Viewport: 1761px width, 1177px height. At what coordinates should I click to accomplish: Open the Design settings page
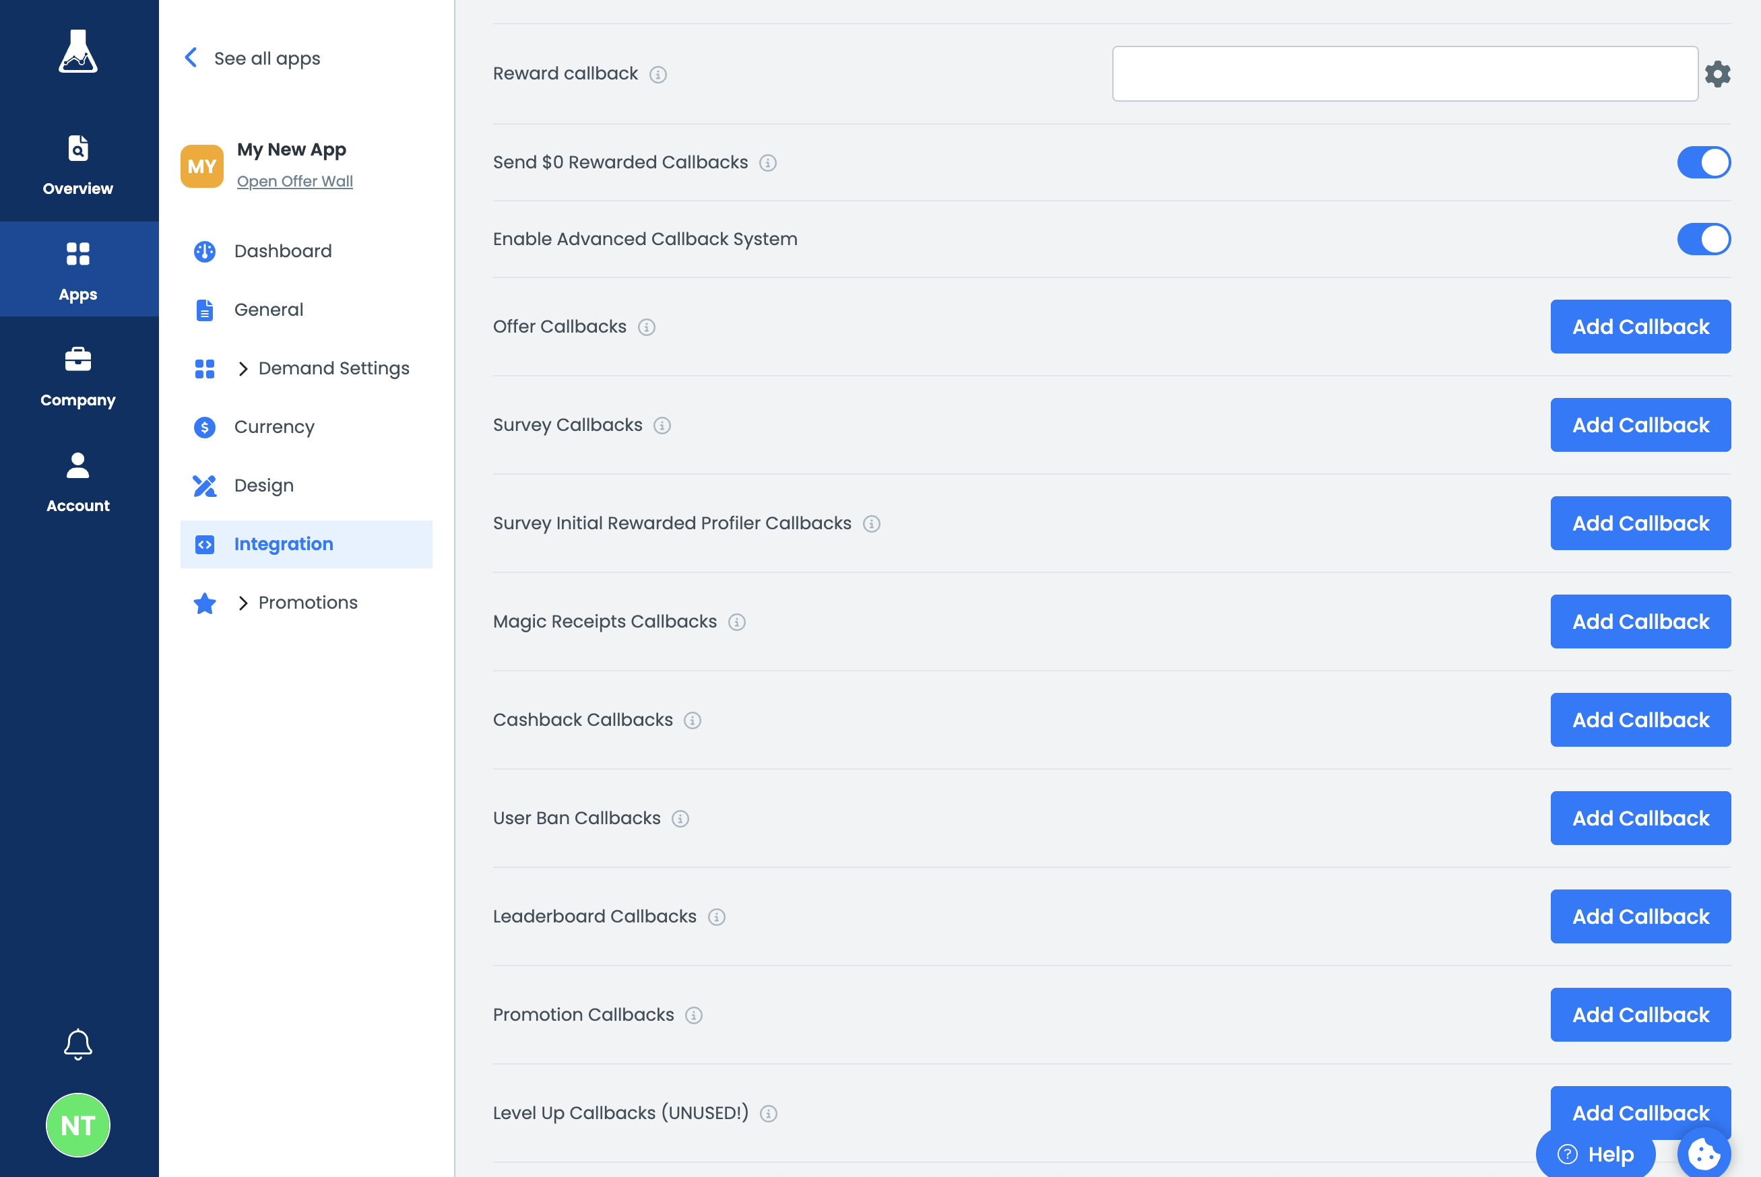(x=263, y=485)
